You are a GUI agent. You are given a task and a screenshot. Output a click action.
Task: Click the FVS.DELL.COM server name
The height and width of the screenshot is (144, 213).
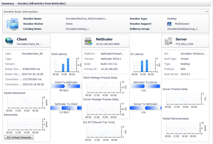pos(184,44)
